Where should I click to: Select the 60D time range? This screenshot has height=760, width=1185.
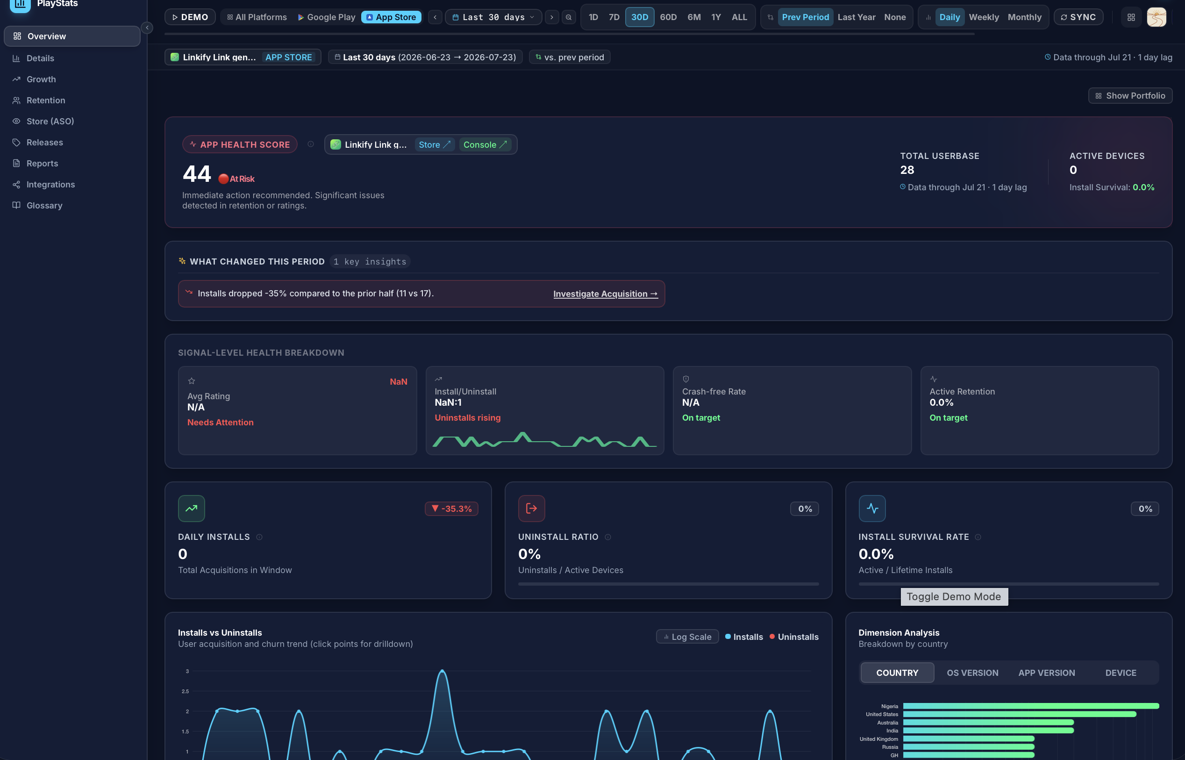668,17
